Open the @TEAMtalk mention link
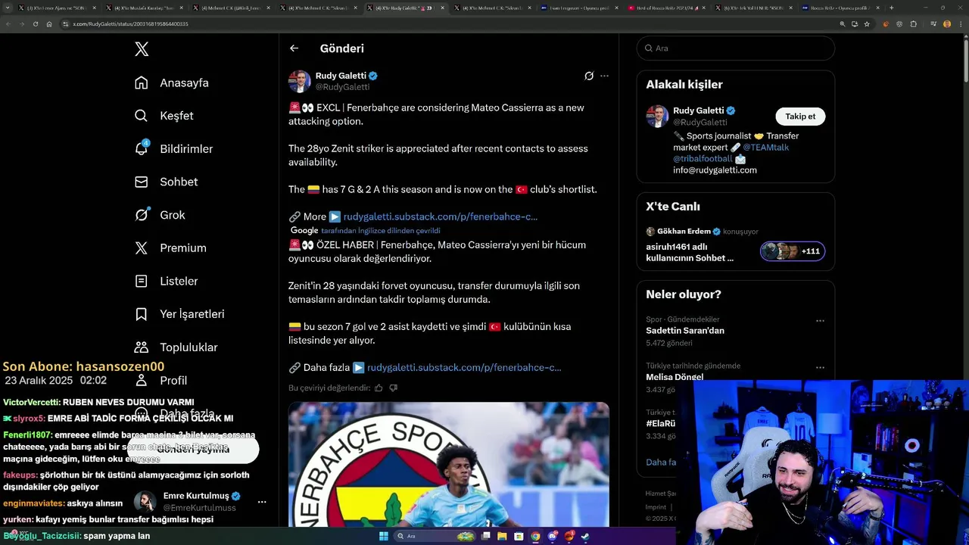 tap(765, 148)
